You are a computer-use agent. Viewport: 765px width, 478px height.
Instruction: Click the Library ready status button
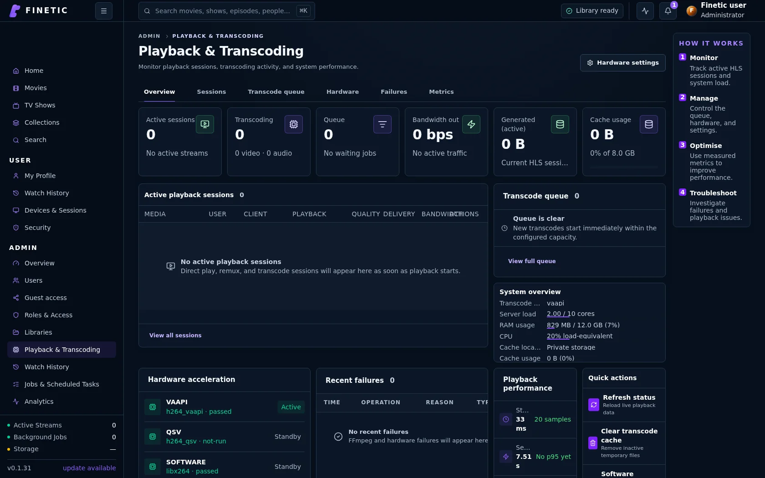point(592,11)
